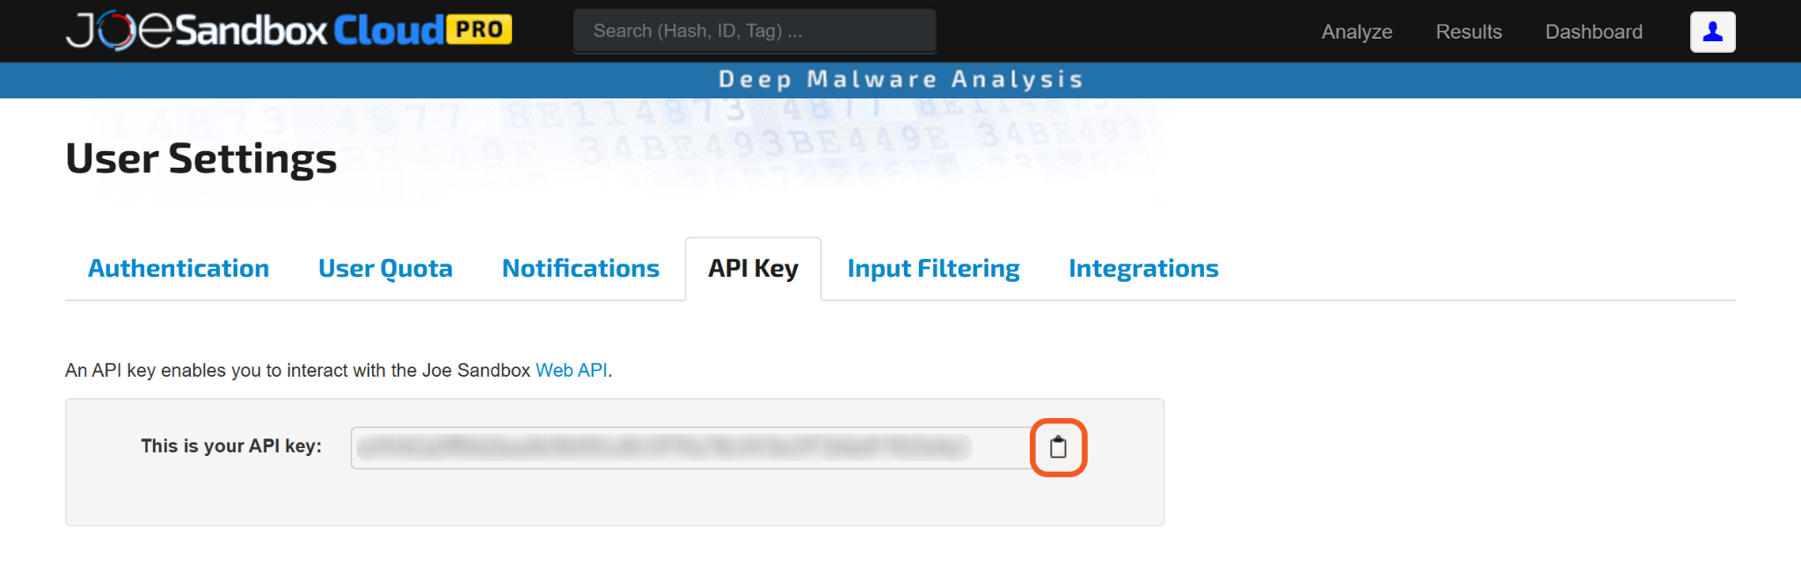Open the Integrations tab
This screenshot has width=1801, height=571.
click(1142, 269)
